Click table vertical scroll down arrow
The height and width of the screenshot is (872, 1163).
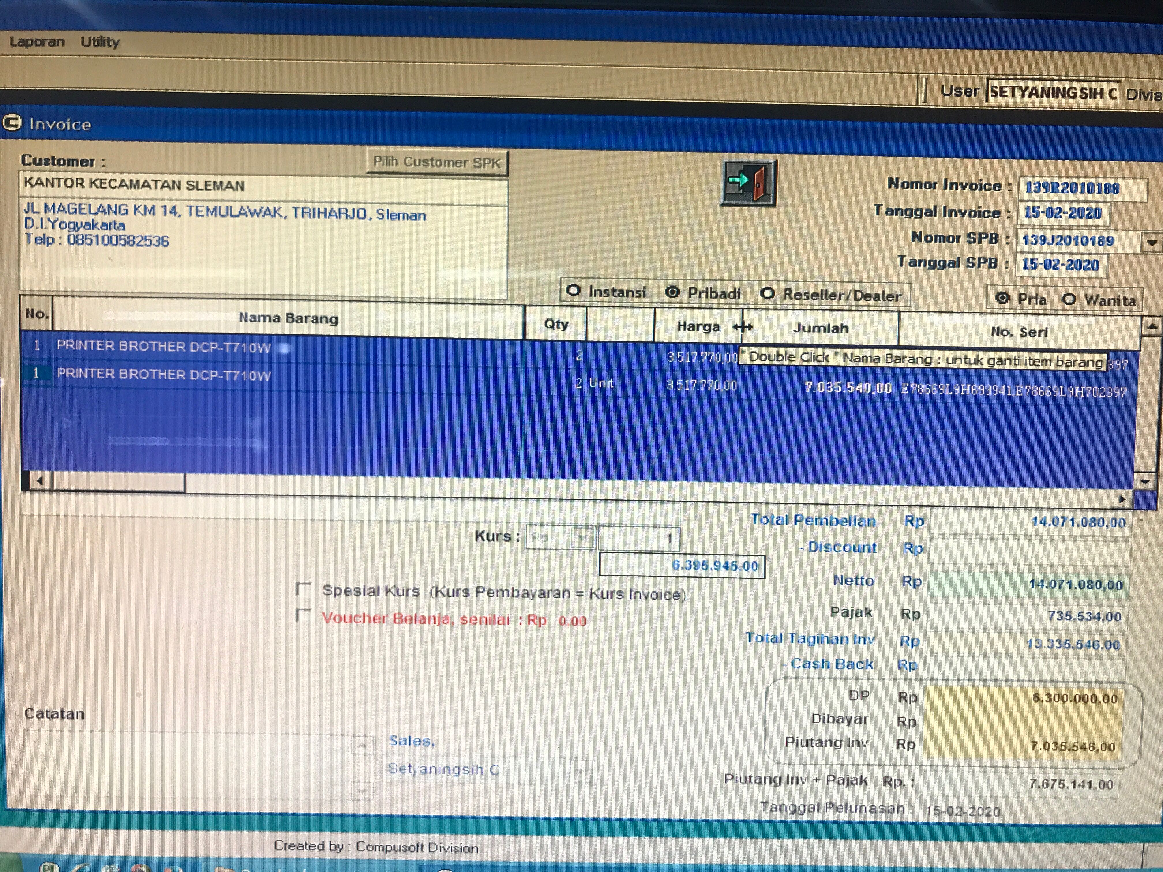click(x=1146, y=481)
